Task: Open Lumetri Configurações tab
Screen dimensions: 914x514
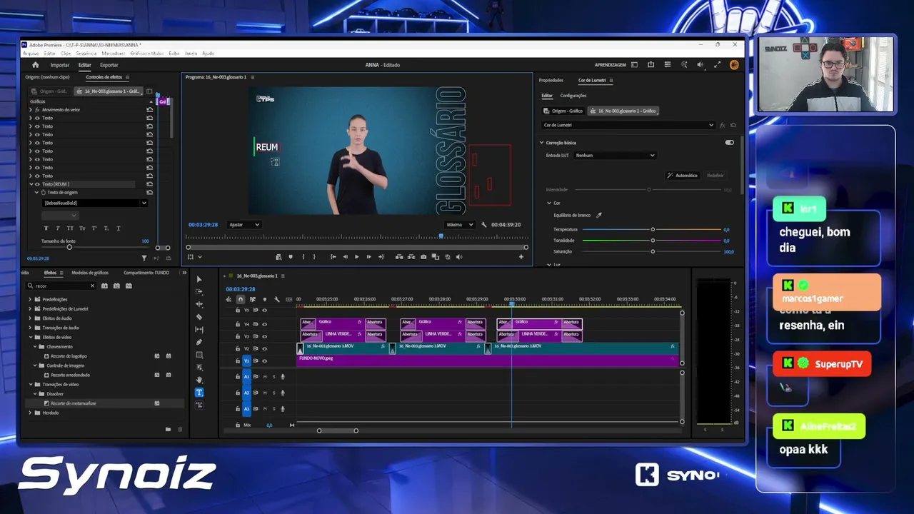Action: [573, 96]
